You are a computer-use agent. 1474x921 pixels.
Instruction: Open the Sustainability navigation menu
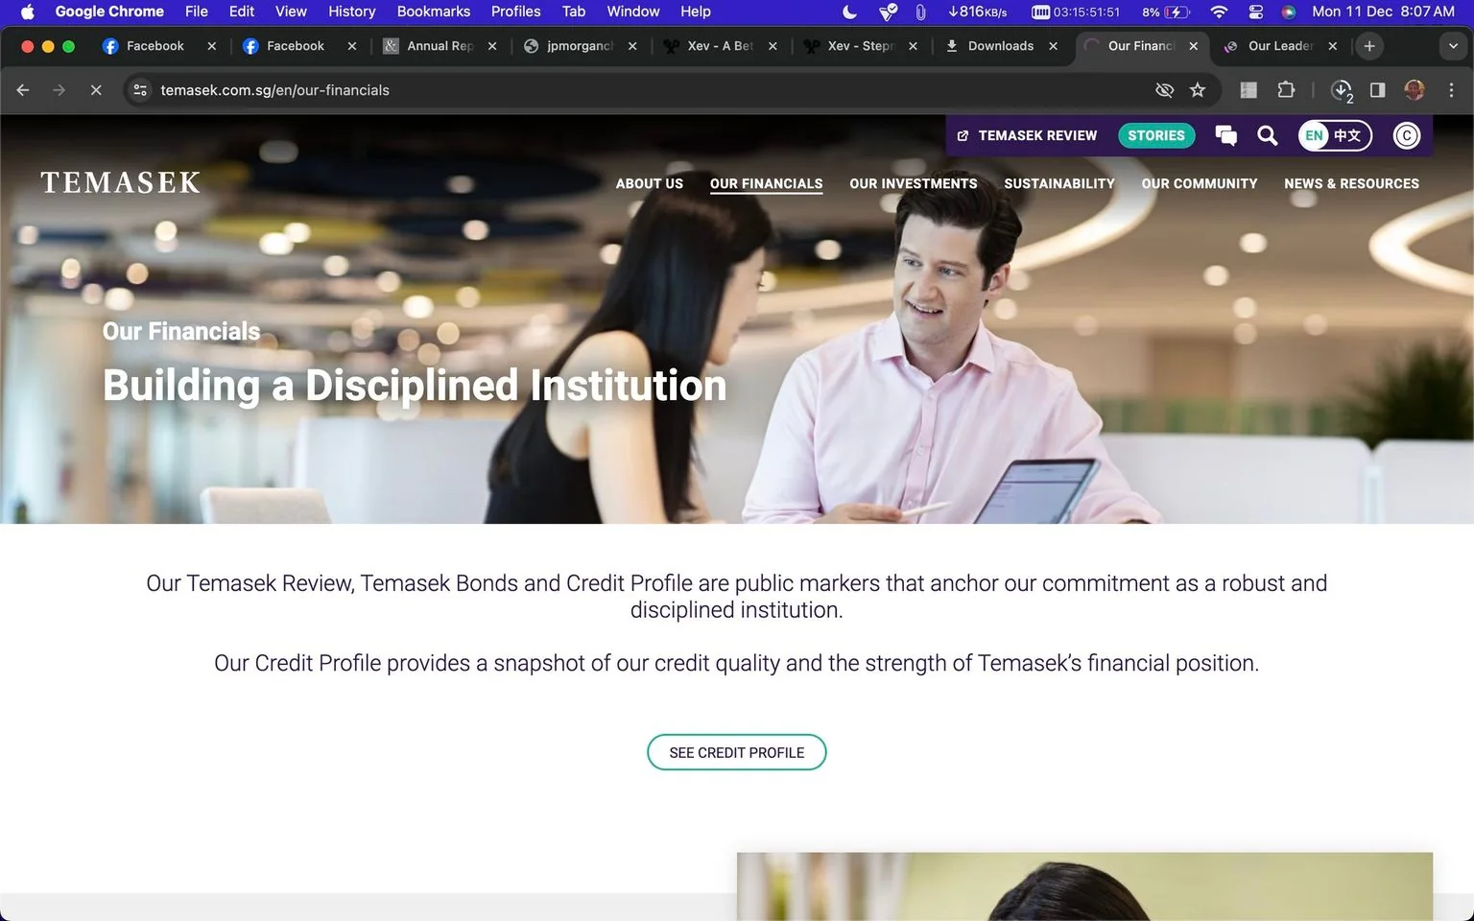tap(1059, 184)
